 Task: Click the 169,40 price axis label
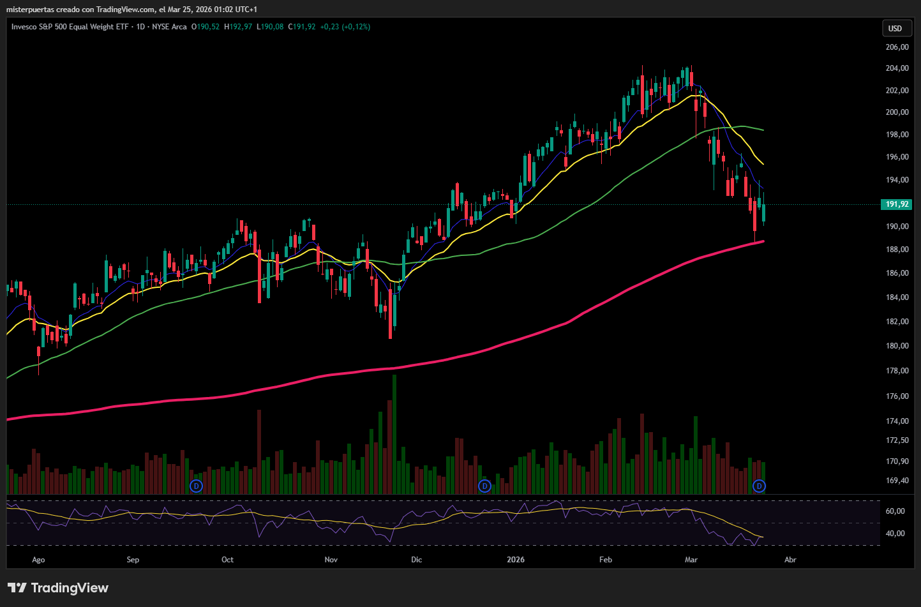click(897, 481)
